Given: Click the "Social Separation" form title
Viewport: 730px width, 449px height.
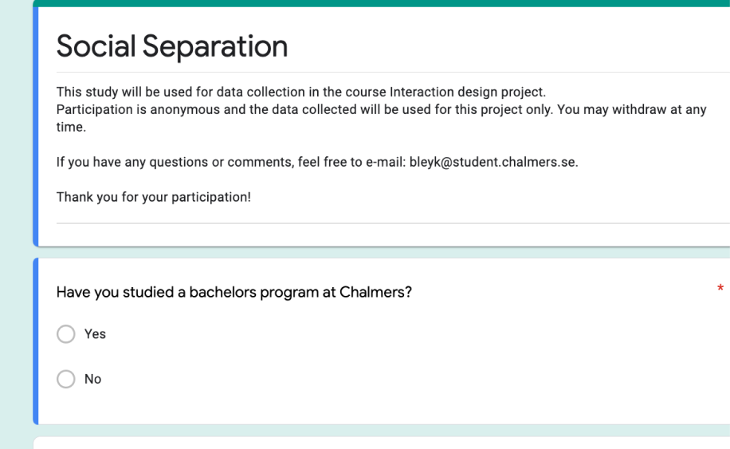Looking at the screenshot, I should (x=172, y=46).
